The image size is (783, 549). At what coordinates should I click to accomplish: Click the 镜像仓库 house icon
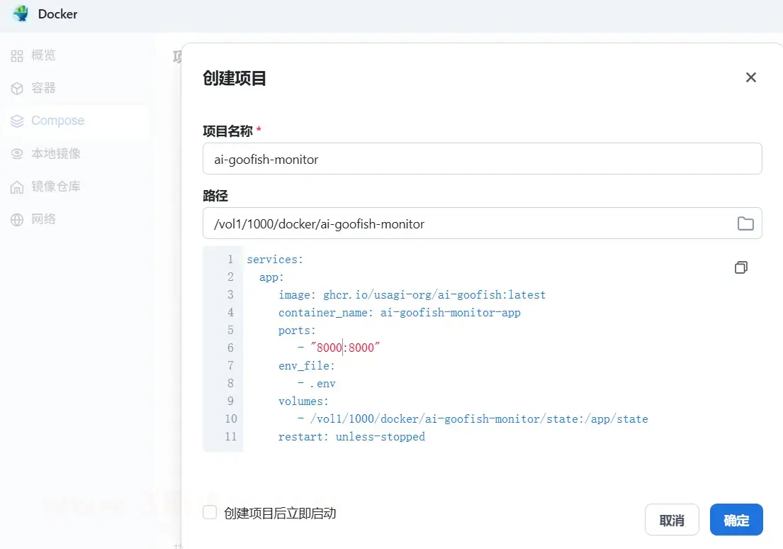point(17,187)
